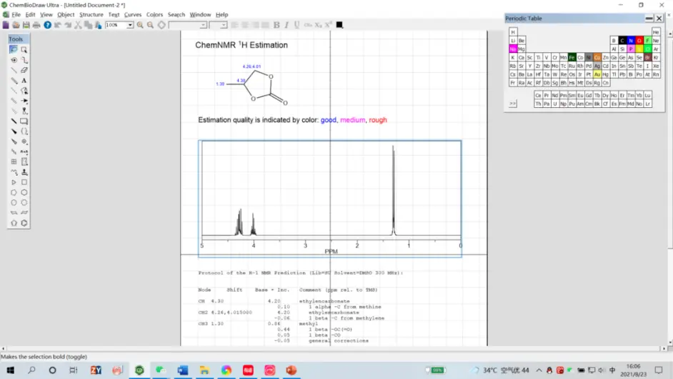Pick the Marquee selection tool

pos(24,49)
